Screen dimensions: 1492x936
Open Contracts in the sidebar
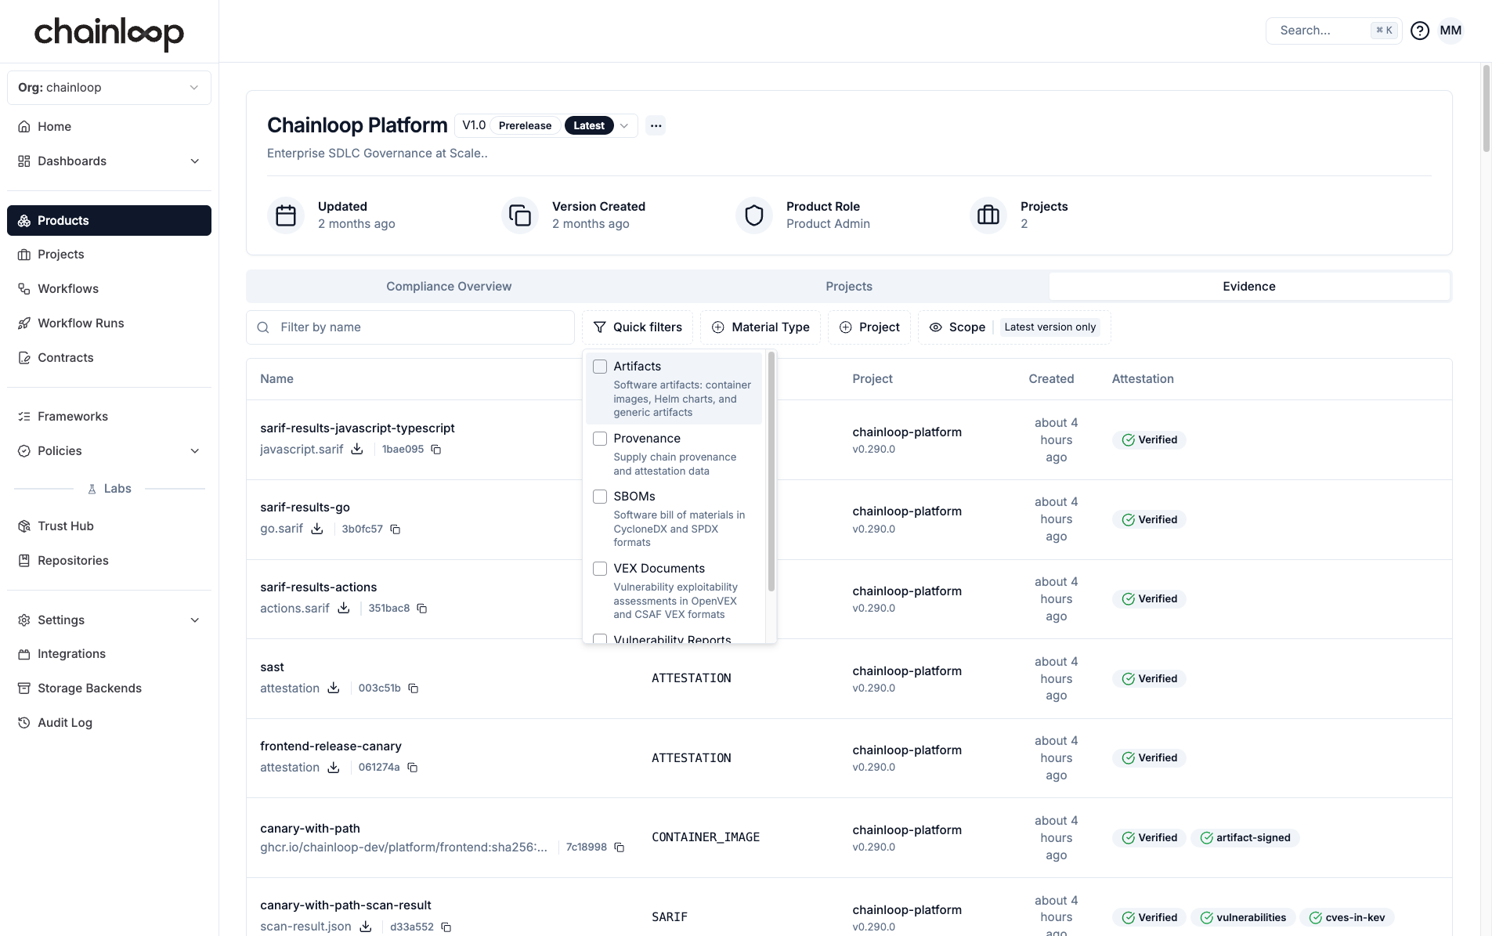pos(109,357)
